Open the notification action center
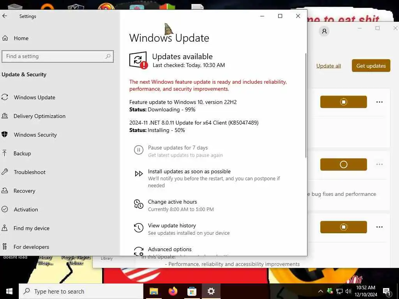399x299 pixels. [387, 292]
